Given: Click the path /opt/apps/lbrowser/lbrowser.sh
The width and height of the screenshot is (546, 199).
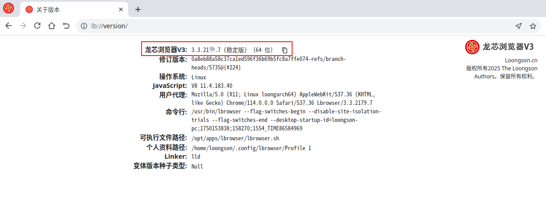Looking at the screenshot, I should click(x=235, y=138).
